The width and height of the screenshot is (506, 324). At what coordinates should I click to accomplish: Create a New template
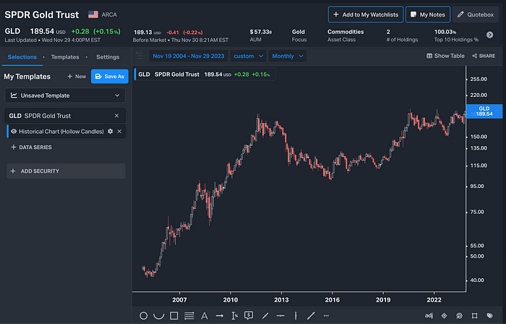point(77,77)
